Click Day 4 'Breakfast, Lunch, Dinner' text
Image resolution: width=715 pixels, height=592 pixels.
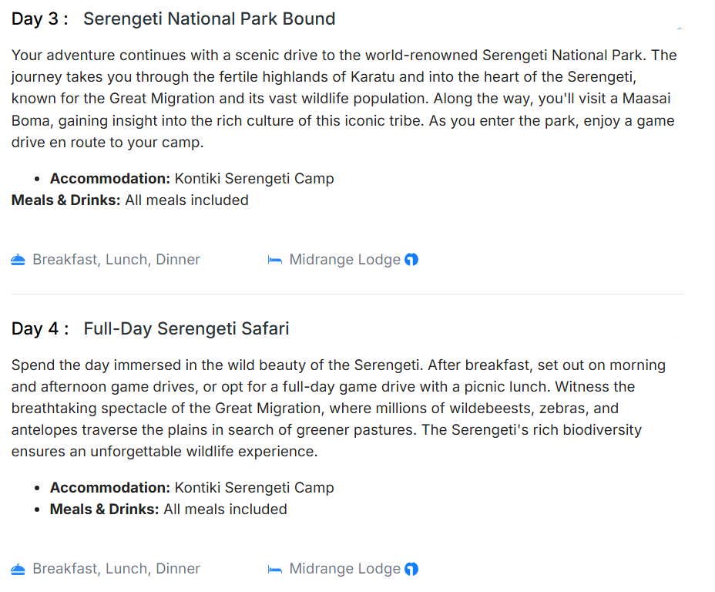116,569
